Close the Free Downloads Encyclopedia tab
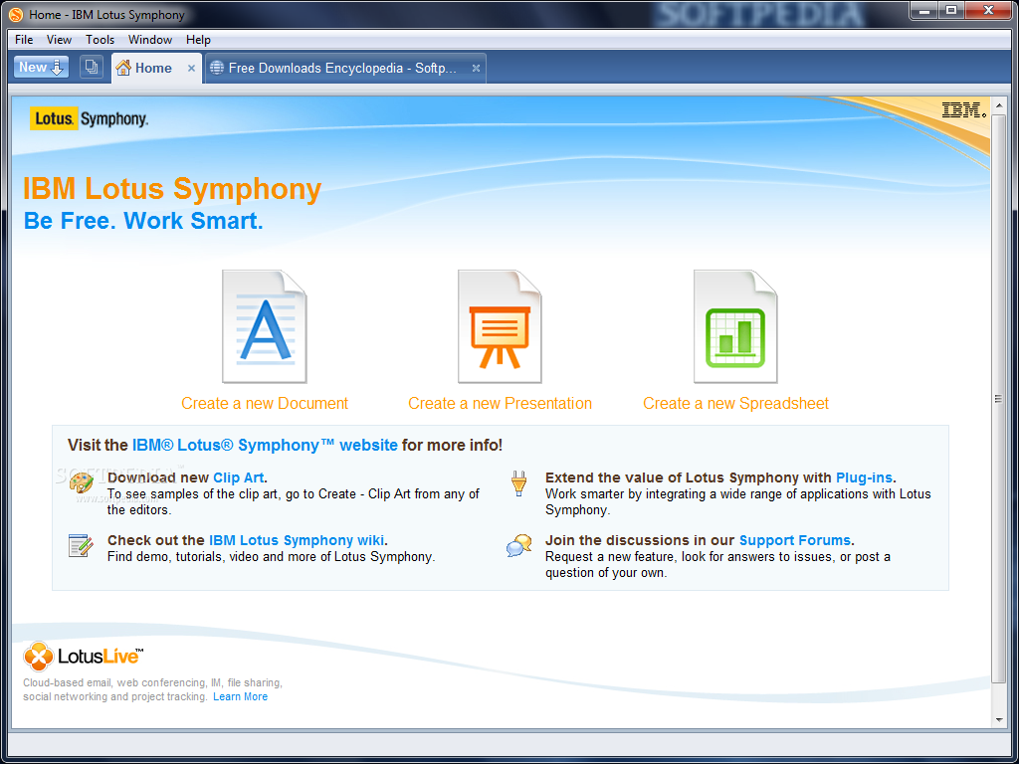1019x764 pixels. pyautogui.click(x=476, y=69)
